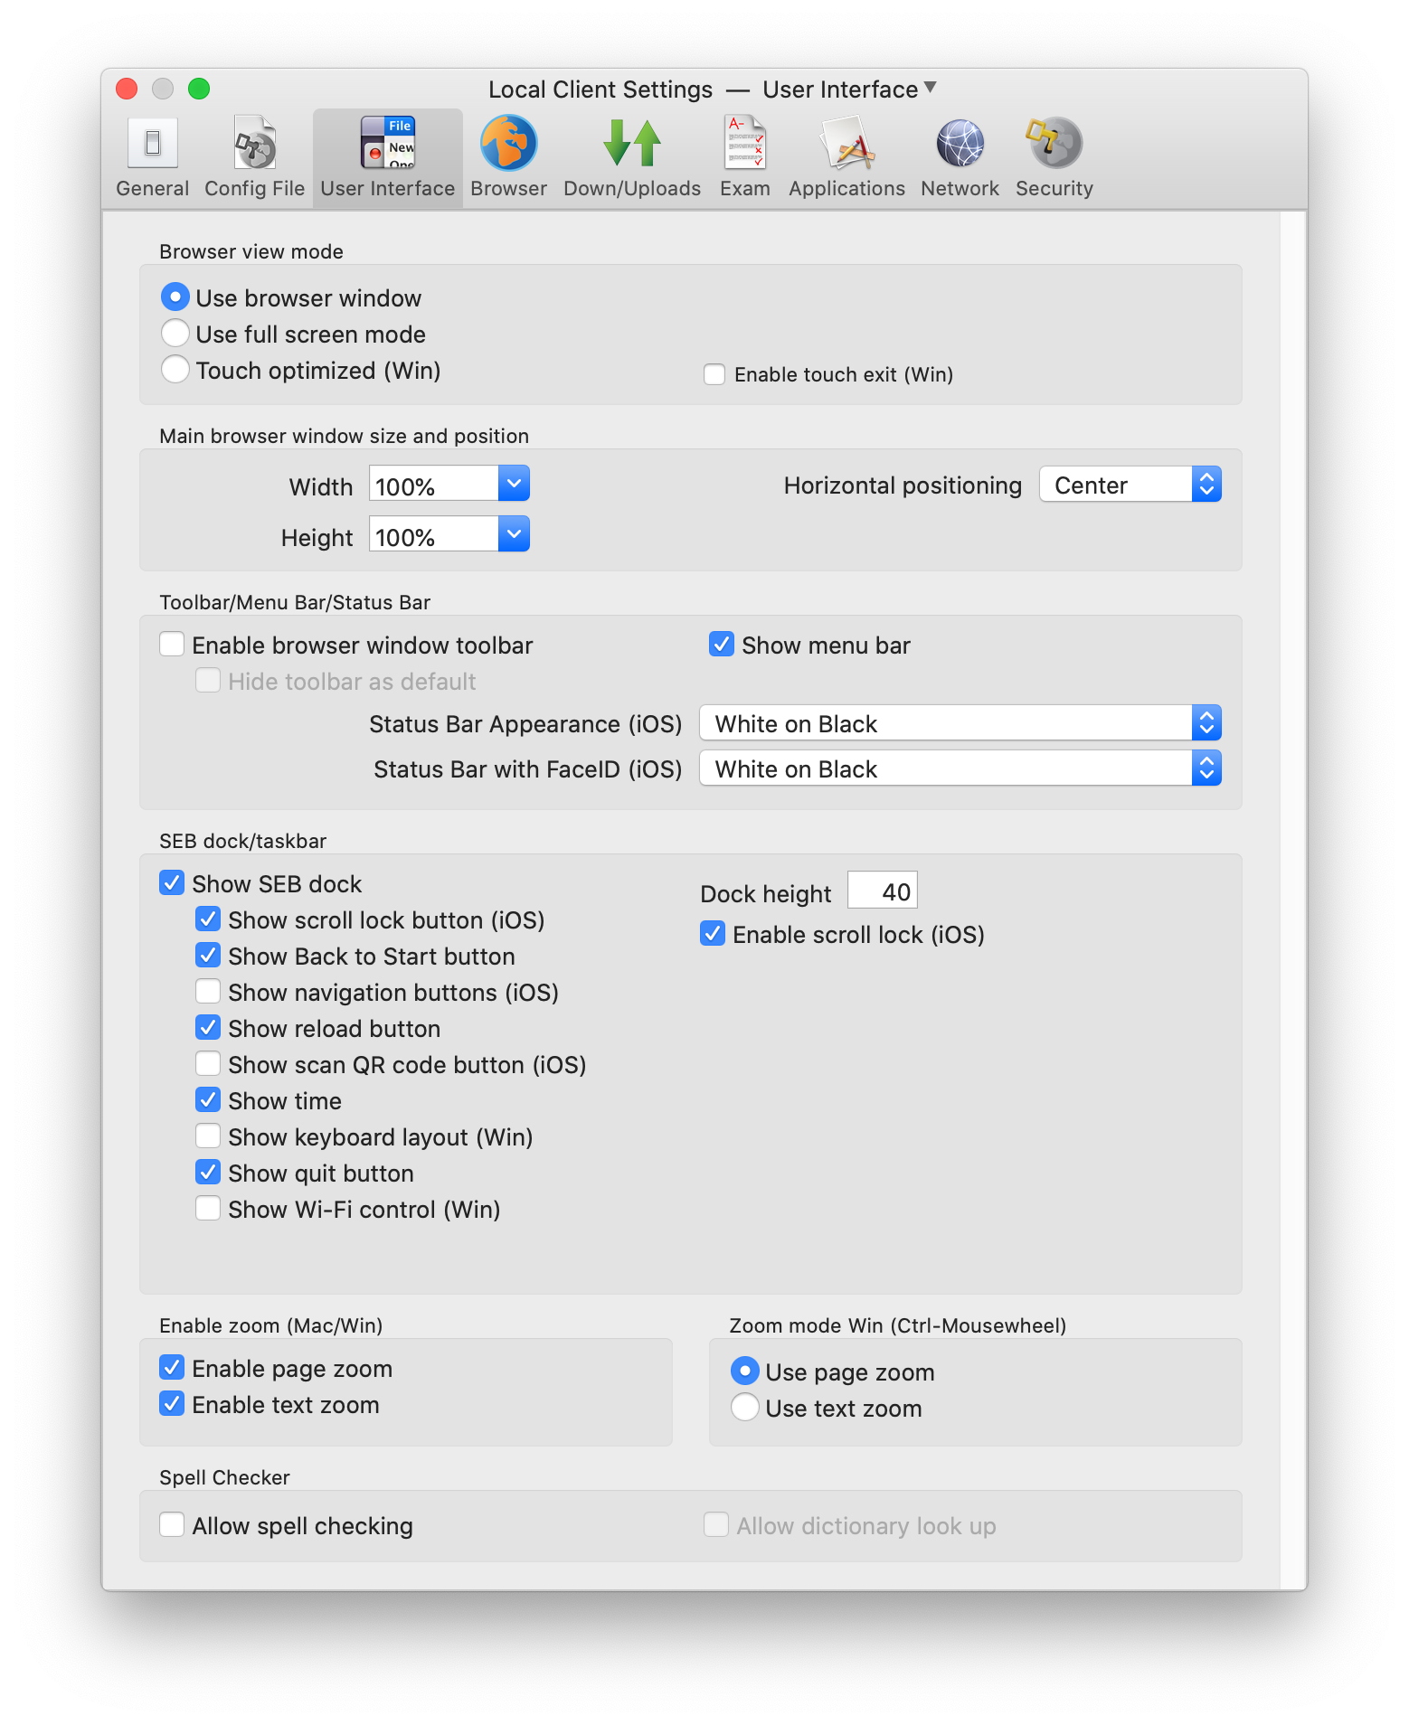The image size is (1409, 1725).
Task: Toggle Show reload button checkbox
Action: (208, 1028)
